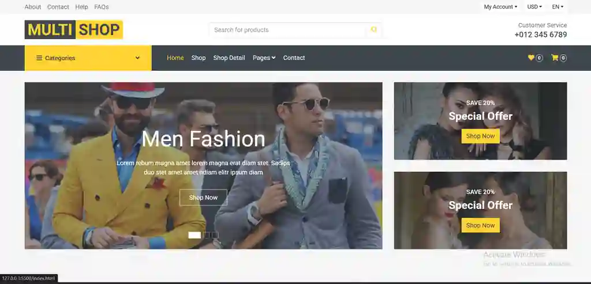Viewport: 591px width, 284px height.
Task: Open the EN language dropdown
Action: click(x=558, y=7)
